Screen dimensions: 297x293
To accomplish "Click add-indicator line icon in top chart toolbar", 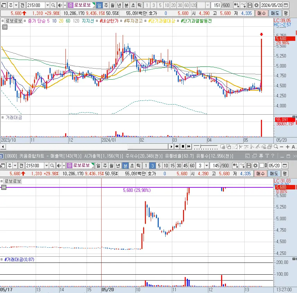I will pyautogui.click(x=243, y=5).
